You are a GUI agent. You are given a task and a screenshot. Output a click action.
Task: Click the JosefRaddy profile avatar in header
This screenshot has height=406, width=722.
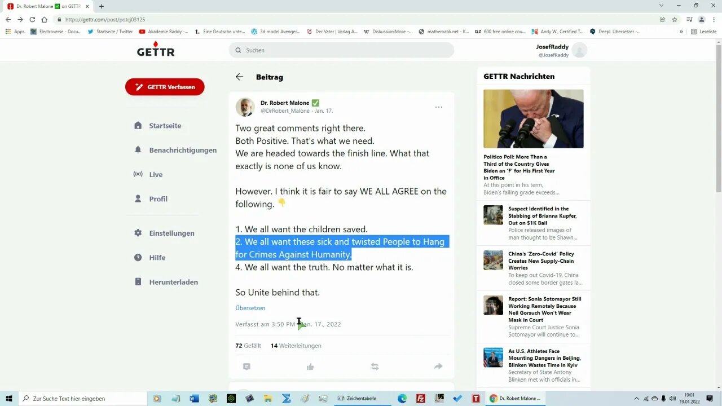click(579, 51)
